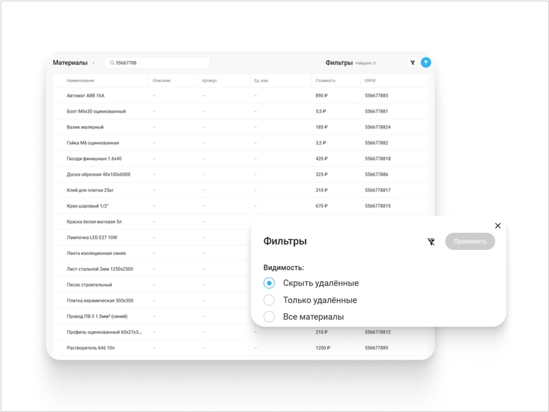Screen dimensions: 549x412
Task: Click the blue filter icon in header
Action: [x=425, y=63]
